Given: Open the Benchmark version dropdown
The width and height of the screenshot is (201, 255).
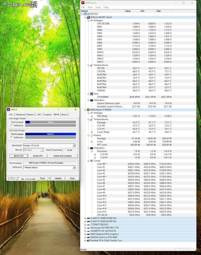Looking at the screenshot, I should pyautogui.click(x=74, y=145).
